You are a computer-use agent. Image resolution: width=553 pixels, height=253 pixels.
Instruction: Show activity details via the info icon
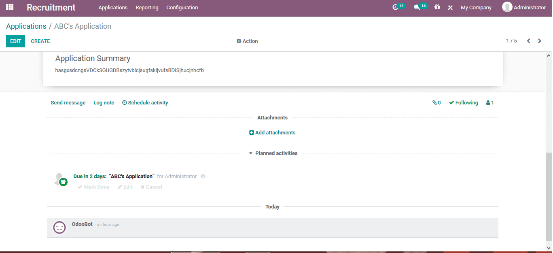pyautogui.click(x=203, y=176)
